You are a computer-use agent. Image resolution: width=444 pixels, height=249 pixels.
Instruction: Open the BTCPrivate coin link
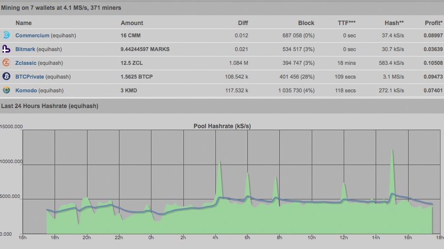coord(30,77)
